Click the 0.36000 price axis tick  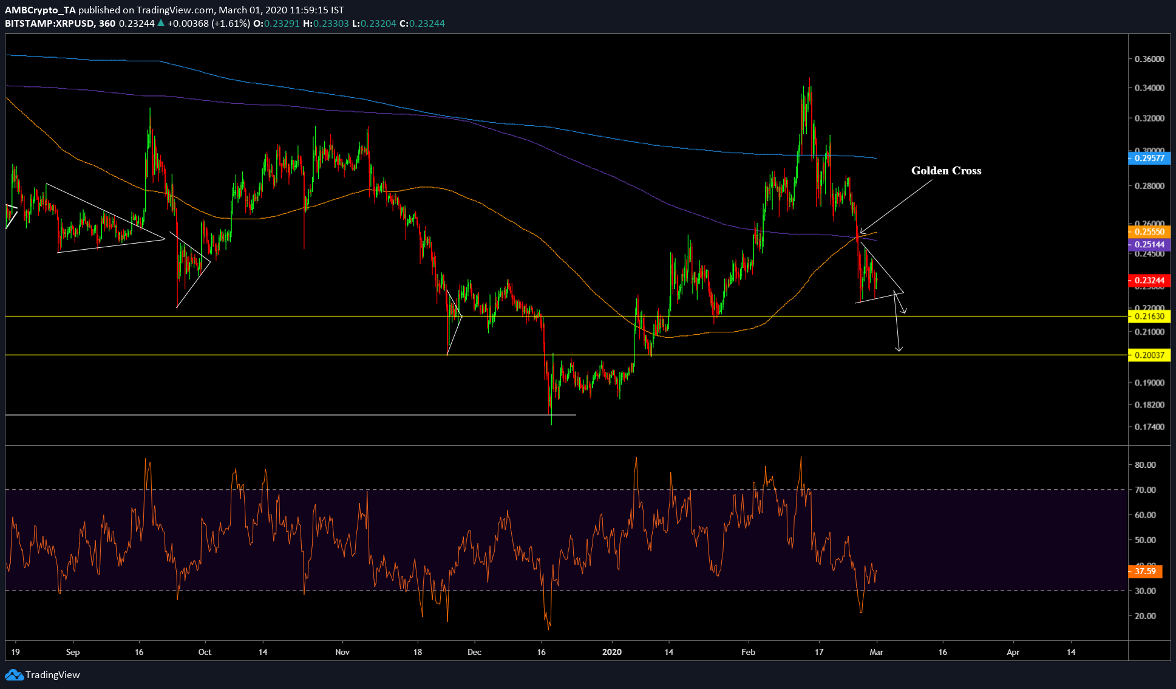click(x=1149, y=59)
